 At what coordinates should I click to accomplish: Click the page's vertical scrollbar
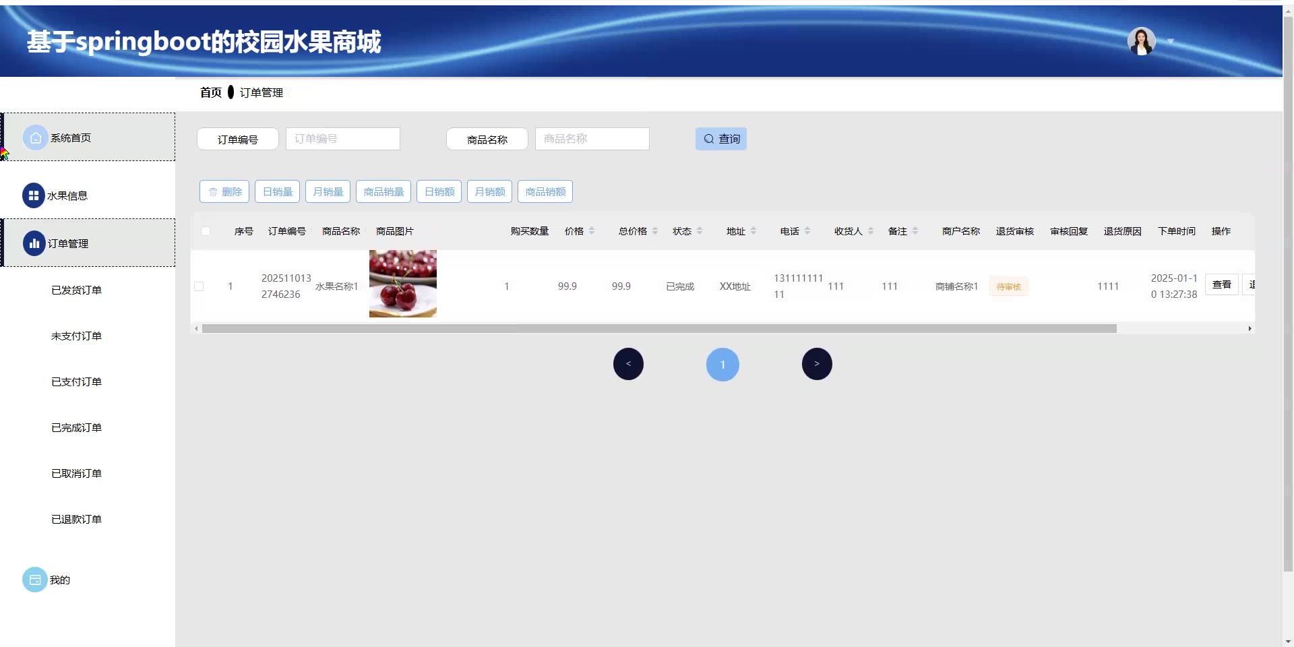coord(1288,292)
